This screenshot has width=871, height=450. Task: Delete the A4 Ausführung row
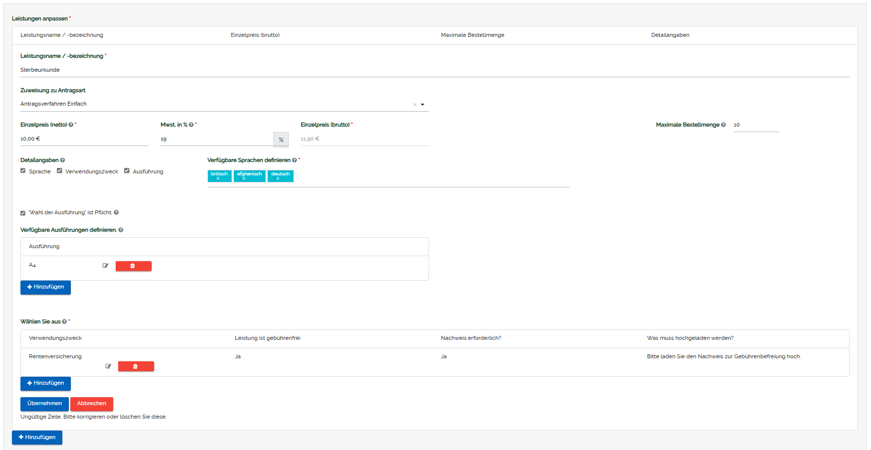tap(133, 266)
